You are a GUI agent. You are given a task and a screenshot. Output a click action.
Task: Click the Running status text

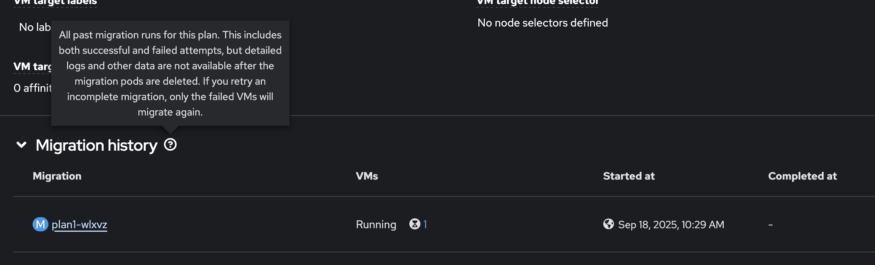(x=376, y=225)
